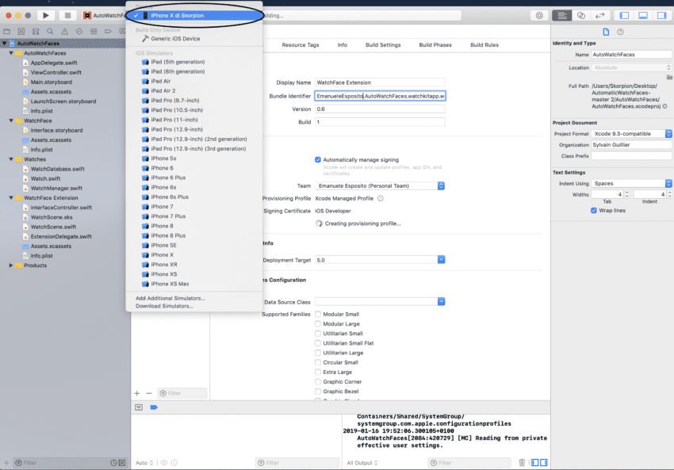Check the Utilitarian Small family
This screenshot has width=674, height=470.
(318, 334)
